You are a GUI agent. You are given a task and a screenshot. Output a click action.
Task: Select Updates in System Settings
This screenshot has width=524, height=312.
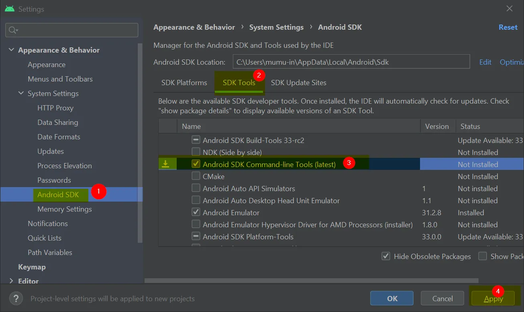point(51,151)
